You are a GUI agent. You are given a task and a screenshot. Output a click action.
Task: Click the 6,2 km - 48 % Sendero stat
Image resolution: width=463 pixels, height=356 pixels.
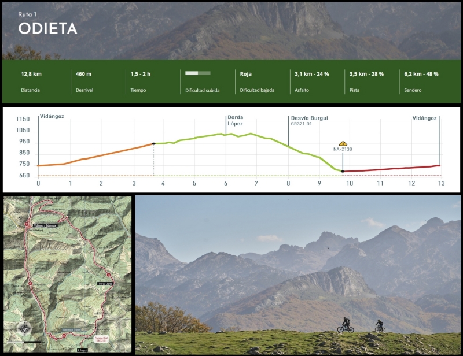point(421,74)
